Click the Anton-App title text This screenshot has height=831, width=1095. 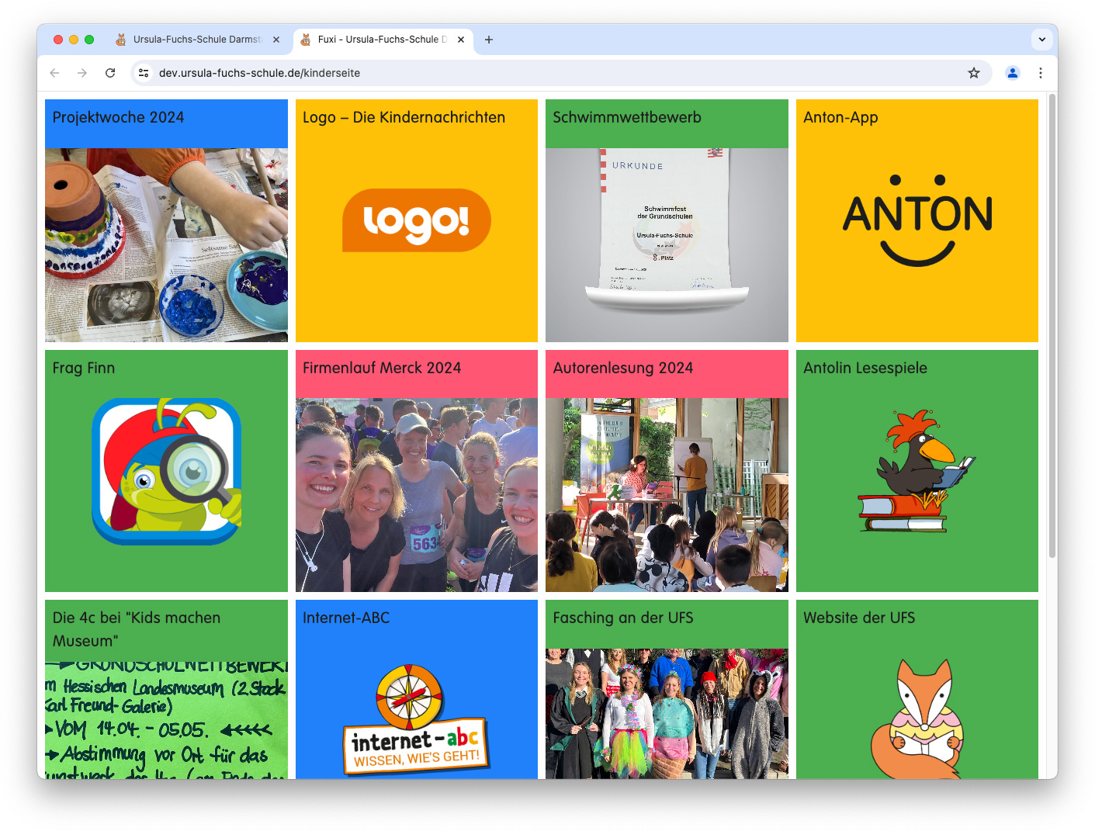click(x=840, y=117)
